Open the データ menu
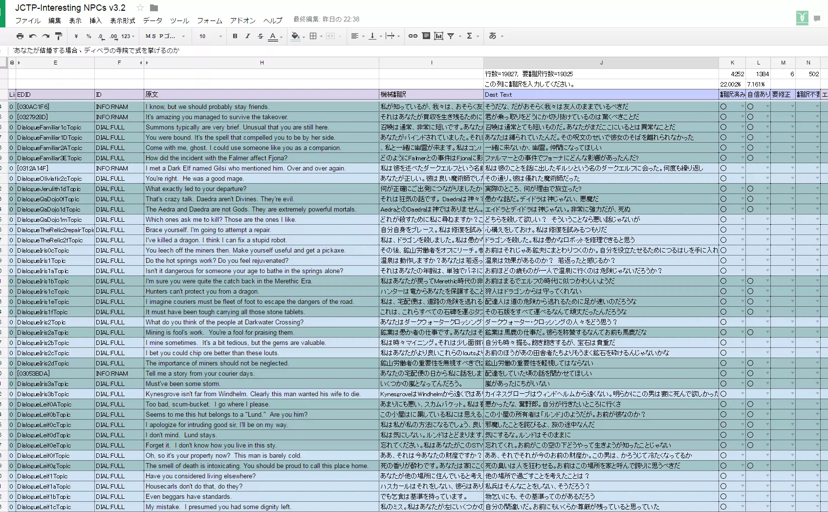 (x=153, y=21)
